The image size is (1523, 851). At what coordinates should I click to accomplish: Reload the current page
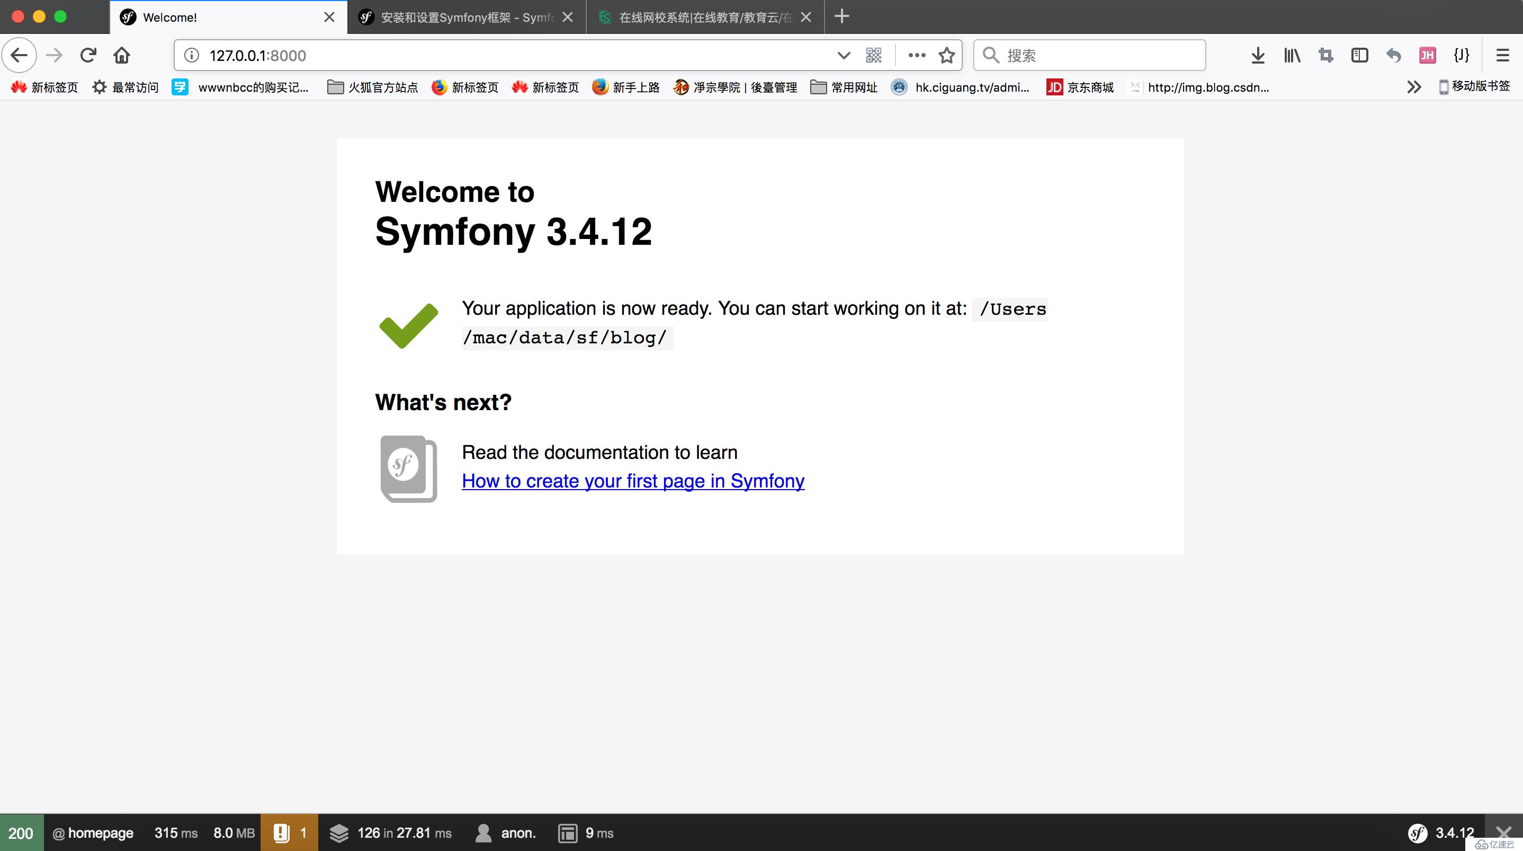tap(88, 55)
